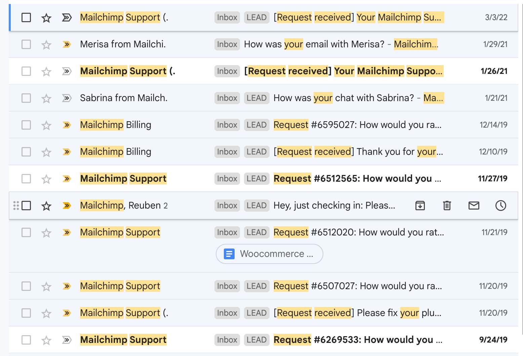Select checkbox for Request #6512565 email
The width and height of the screenshot is (523, 356).
26,178
